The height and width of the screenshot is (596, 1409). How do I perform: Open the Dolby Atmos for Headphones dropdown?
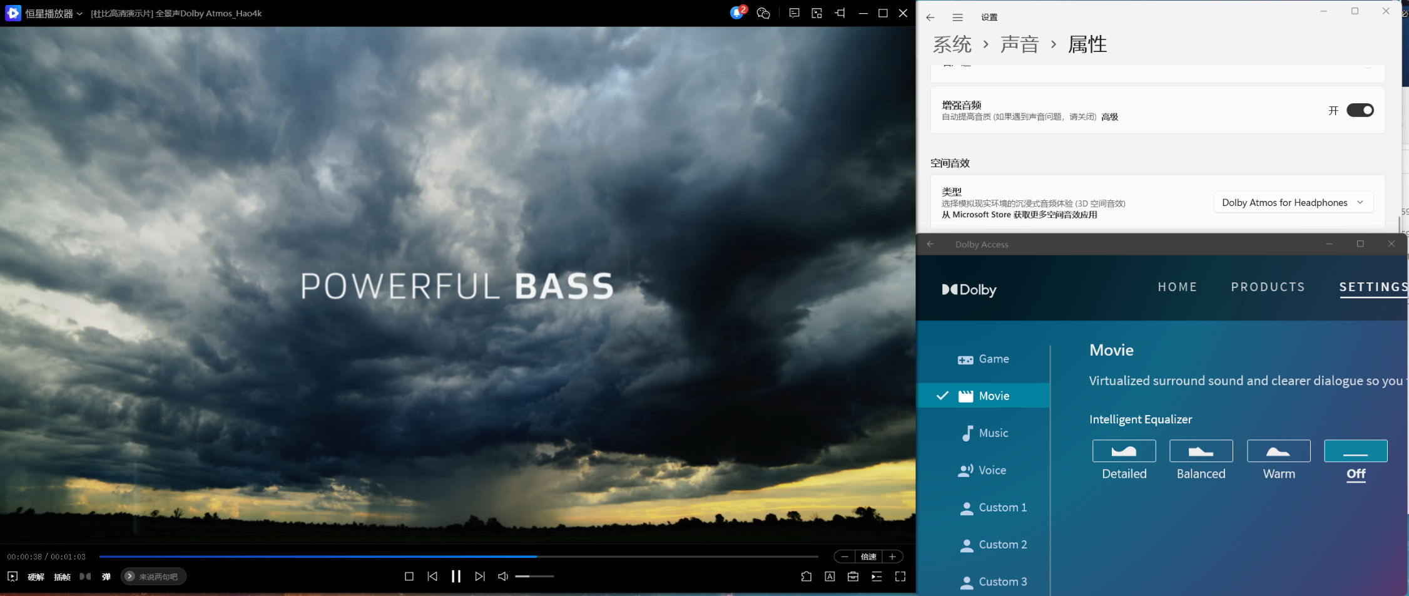click(1293, 202)
